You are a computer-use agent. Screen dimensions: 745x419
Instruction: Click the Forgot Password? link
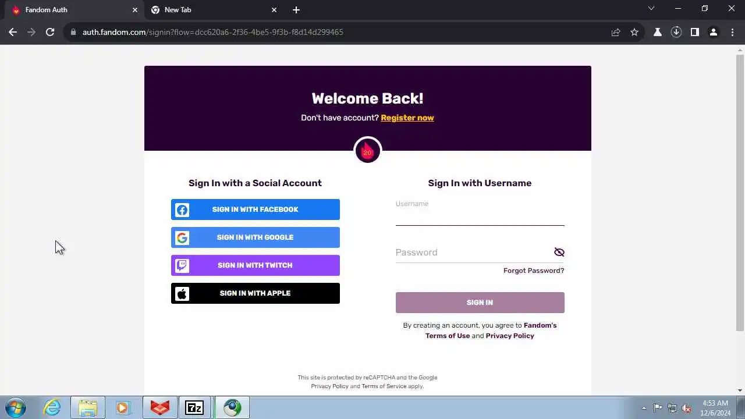tap(534, 271)
